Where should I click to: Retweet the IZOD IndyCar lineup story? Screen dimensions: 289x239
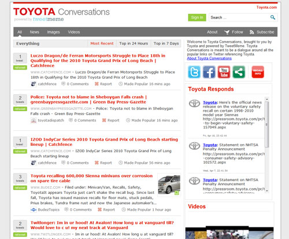click(x=20, y=152)
